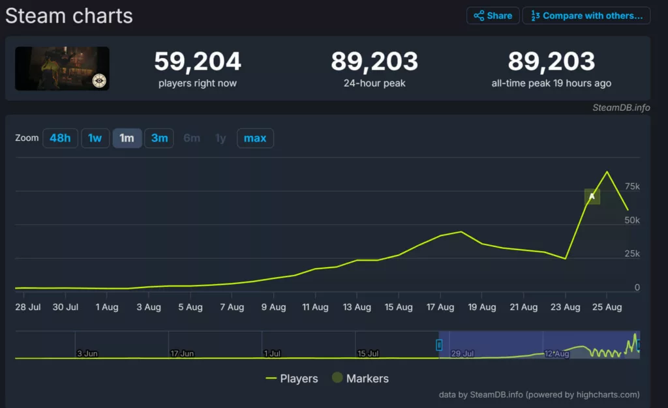
Task: Click the highlighted navigator selection area
Action: (539, 345)
